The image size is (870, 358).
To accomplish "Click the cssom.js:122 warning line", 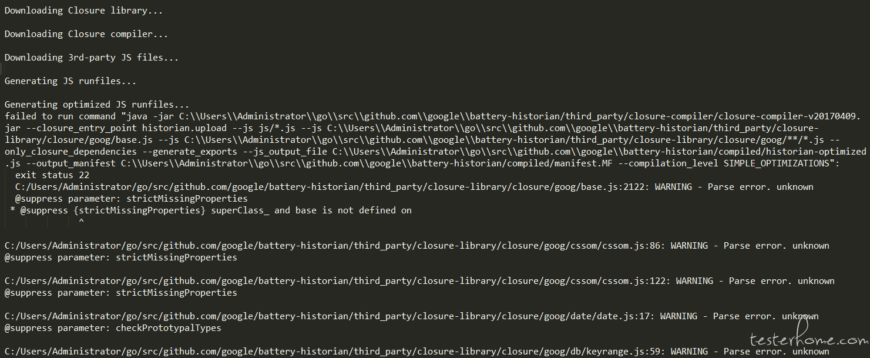I will tap(419, 281).
